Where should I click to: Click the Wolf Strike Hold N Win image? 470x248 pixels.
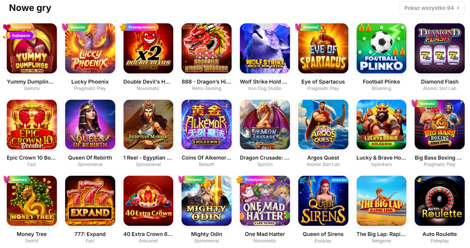tap(265, 48)
